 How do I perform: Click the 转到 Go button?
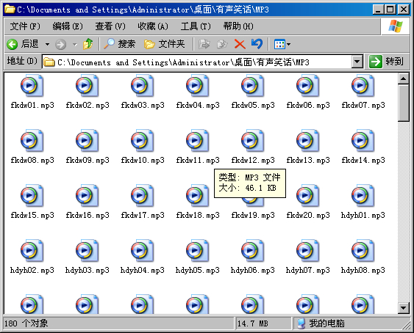[386, 62]
